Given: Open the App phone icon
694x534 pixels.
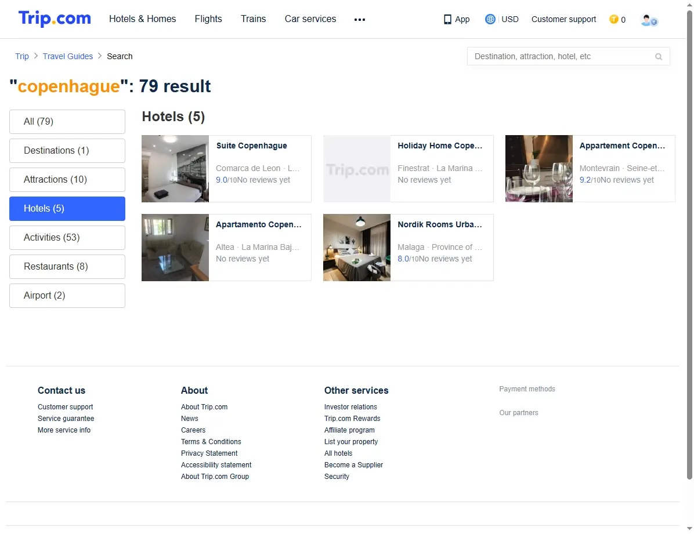Looking at the screenshot, I should click(447, 20).
